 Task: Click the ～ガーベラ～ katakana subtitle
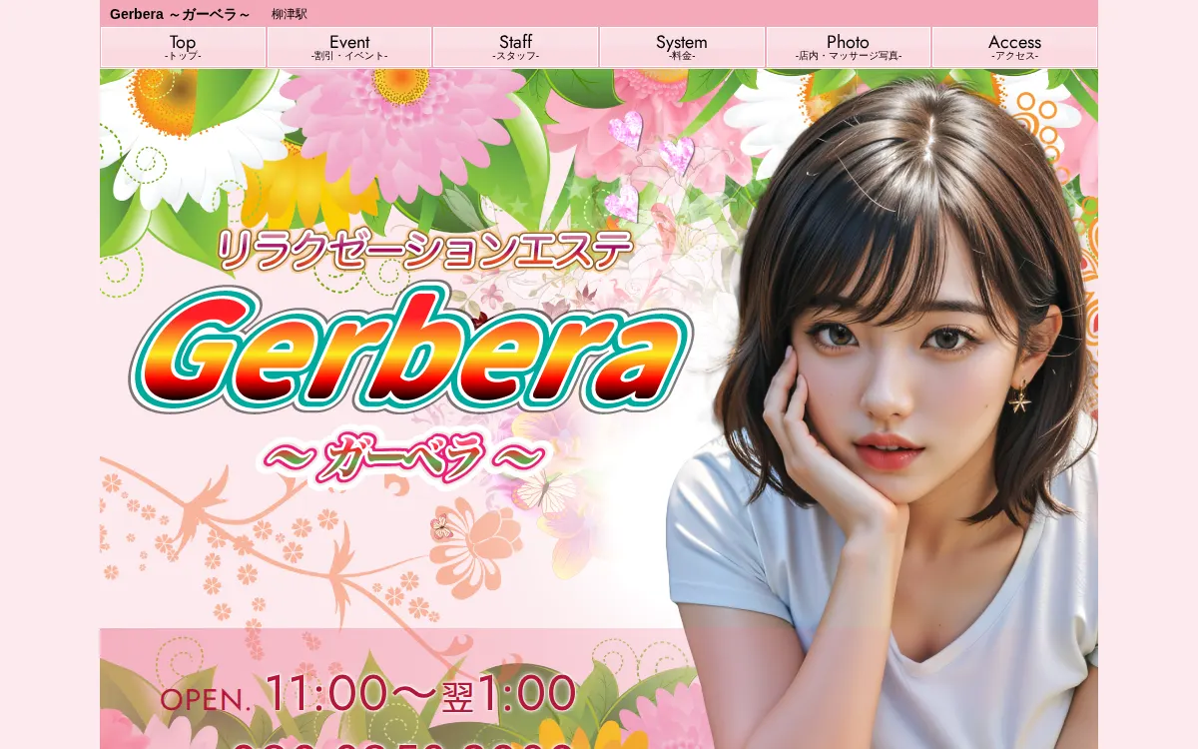[404, 457]
